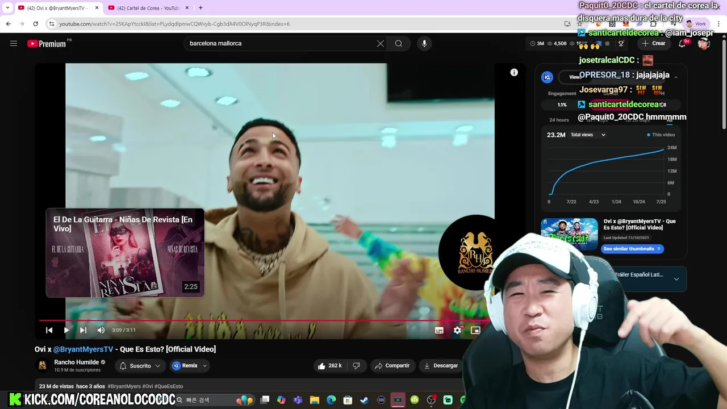
Task: Show video info card icon
Action: [x=514, y=72]
